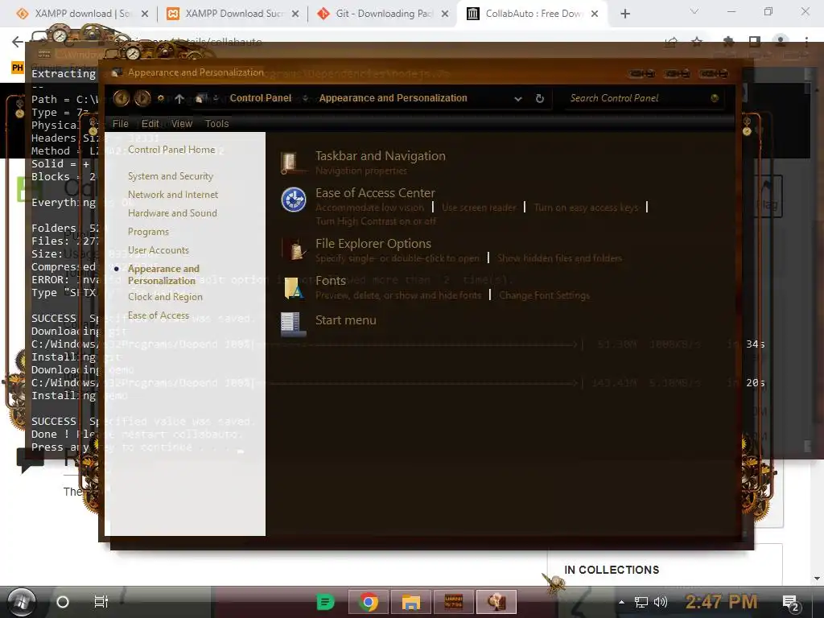824x618 pixels.
Task: Open a new browser tab
Action: pos(624,14)
